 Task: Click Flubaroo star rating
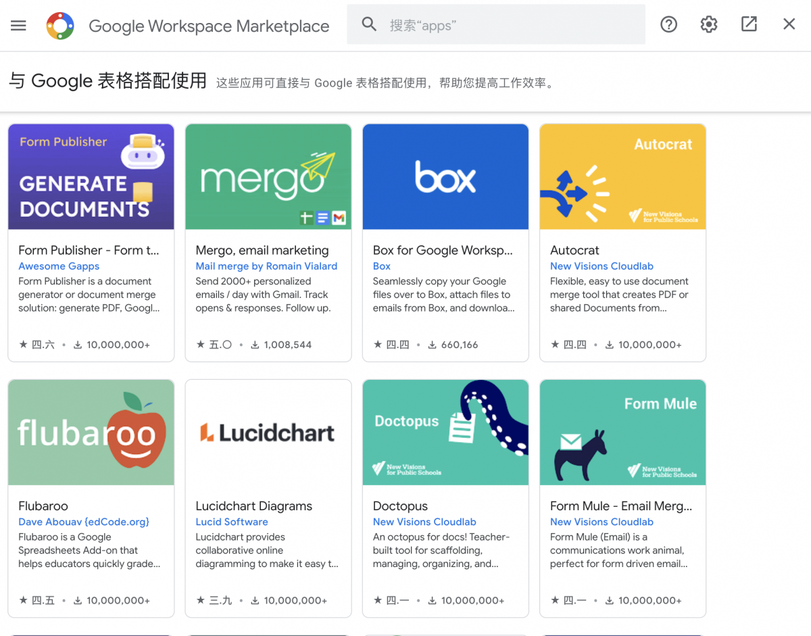37,600
